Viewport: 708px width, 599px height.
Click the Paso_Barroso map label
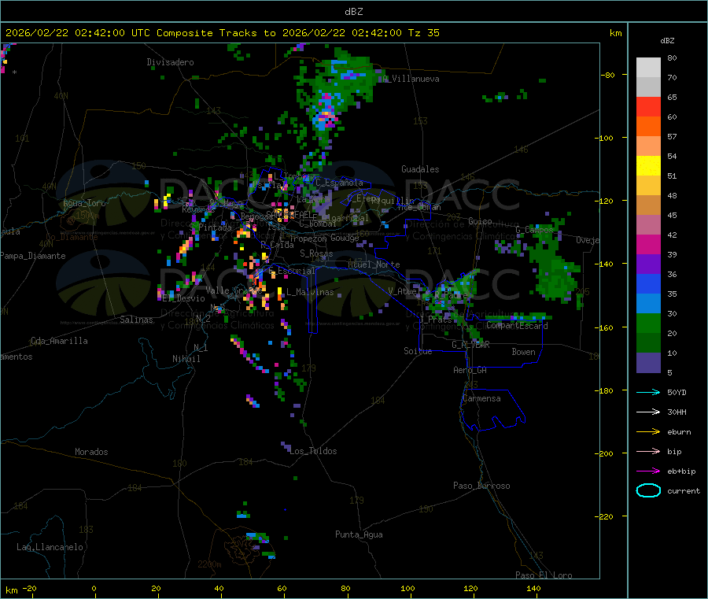[481, 486]
